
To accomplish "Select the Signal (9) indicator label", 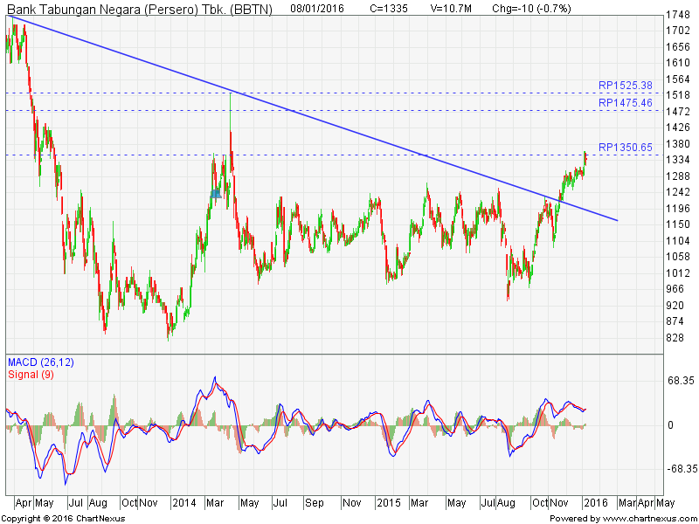I will (31, 375).
